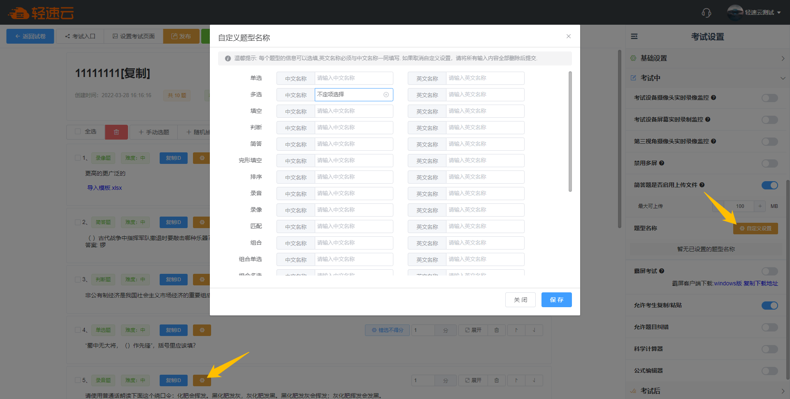Image resolution: width=790 pixels, height=399 pixels.
Task: Click the gear icon on question 5
Action: tap(202, 380)
